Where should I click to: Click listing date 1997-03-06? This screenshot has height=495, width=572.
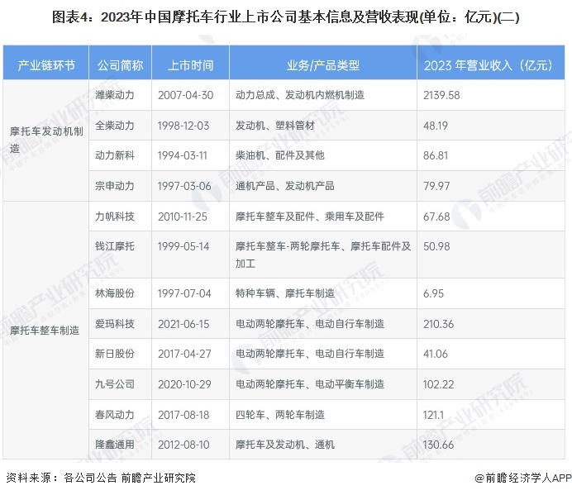tap(184, 186)
